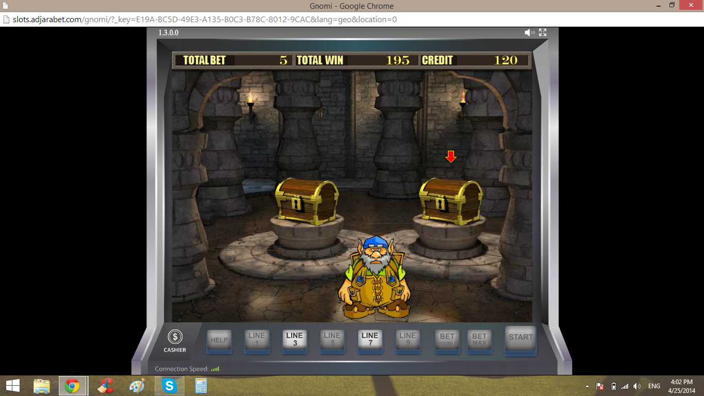Click the CREDIT value 120
704x396 pixels.
[x=506, y=60]
